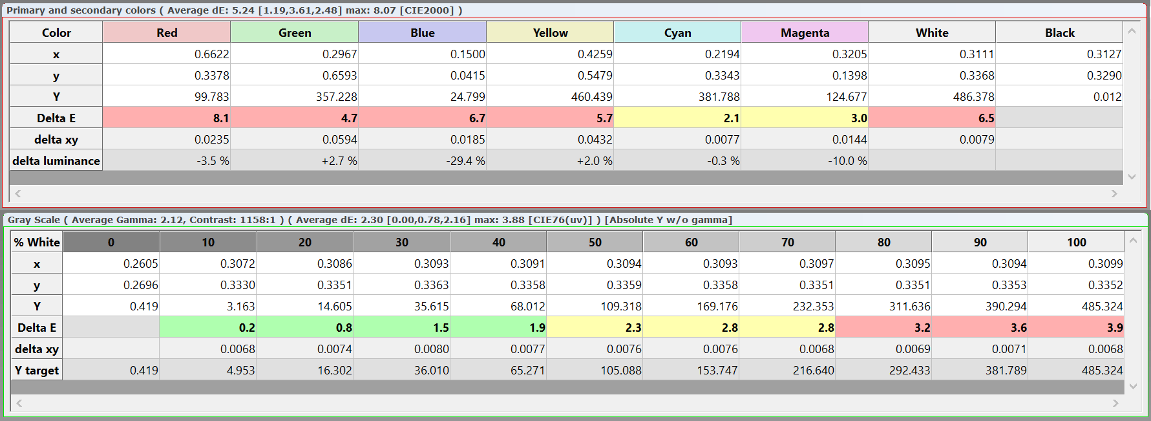1151x421 pixels.
Task: Click the down arrow of primary colors table scrollbar
Action: click(x=1132, y=177)
